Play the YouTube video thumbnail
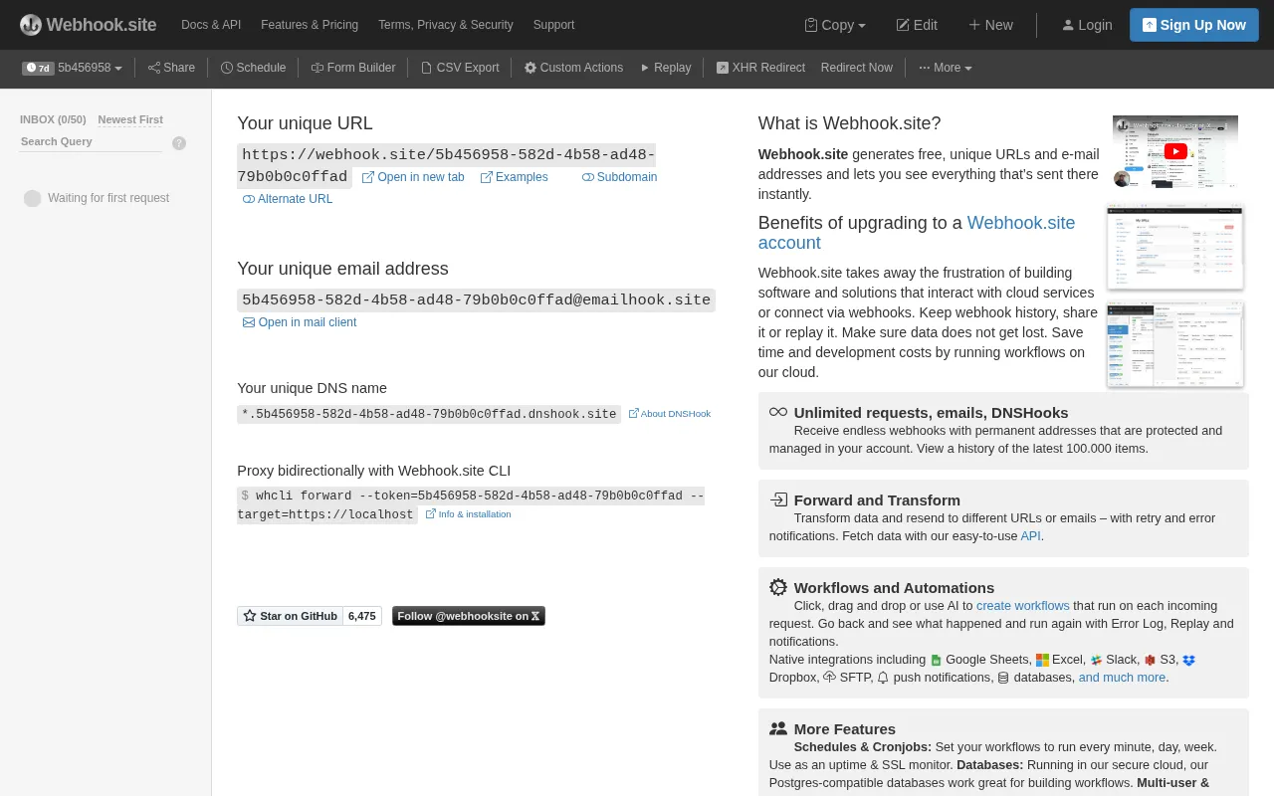The image size is (1274, 796). [1175, 151]
